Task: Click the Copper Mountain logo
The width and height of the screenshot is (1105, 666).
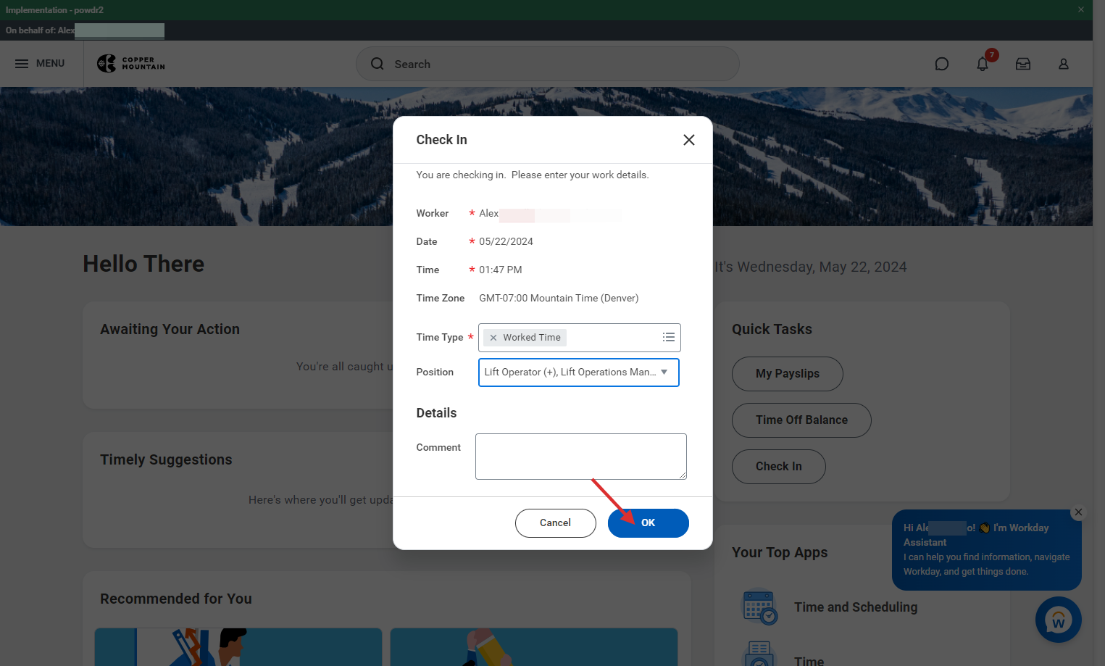Action: point(131,64)
